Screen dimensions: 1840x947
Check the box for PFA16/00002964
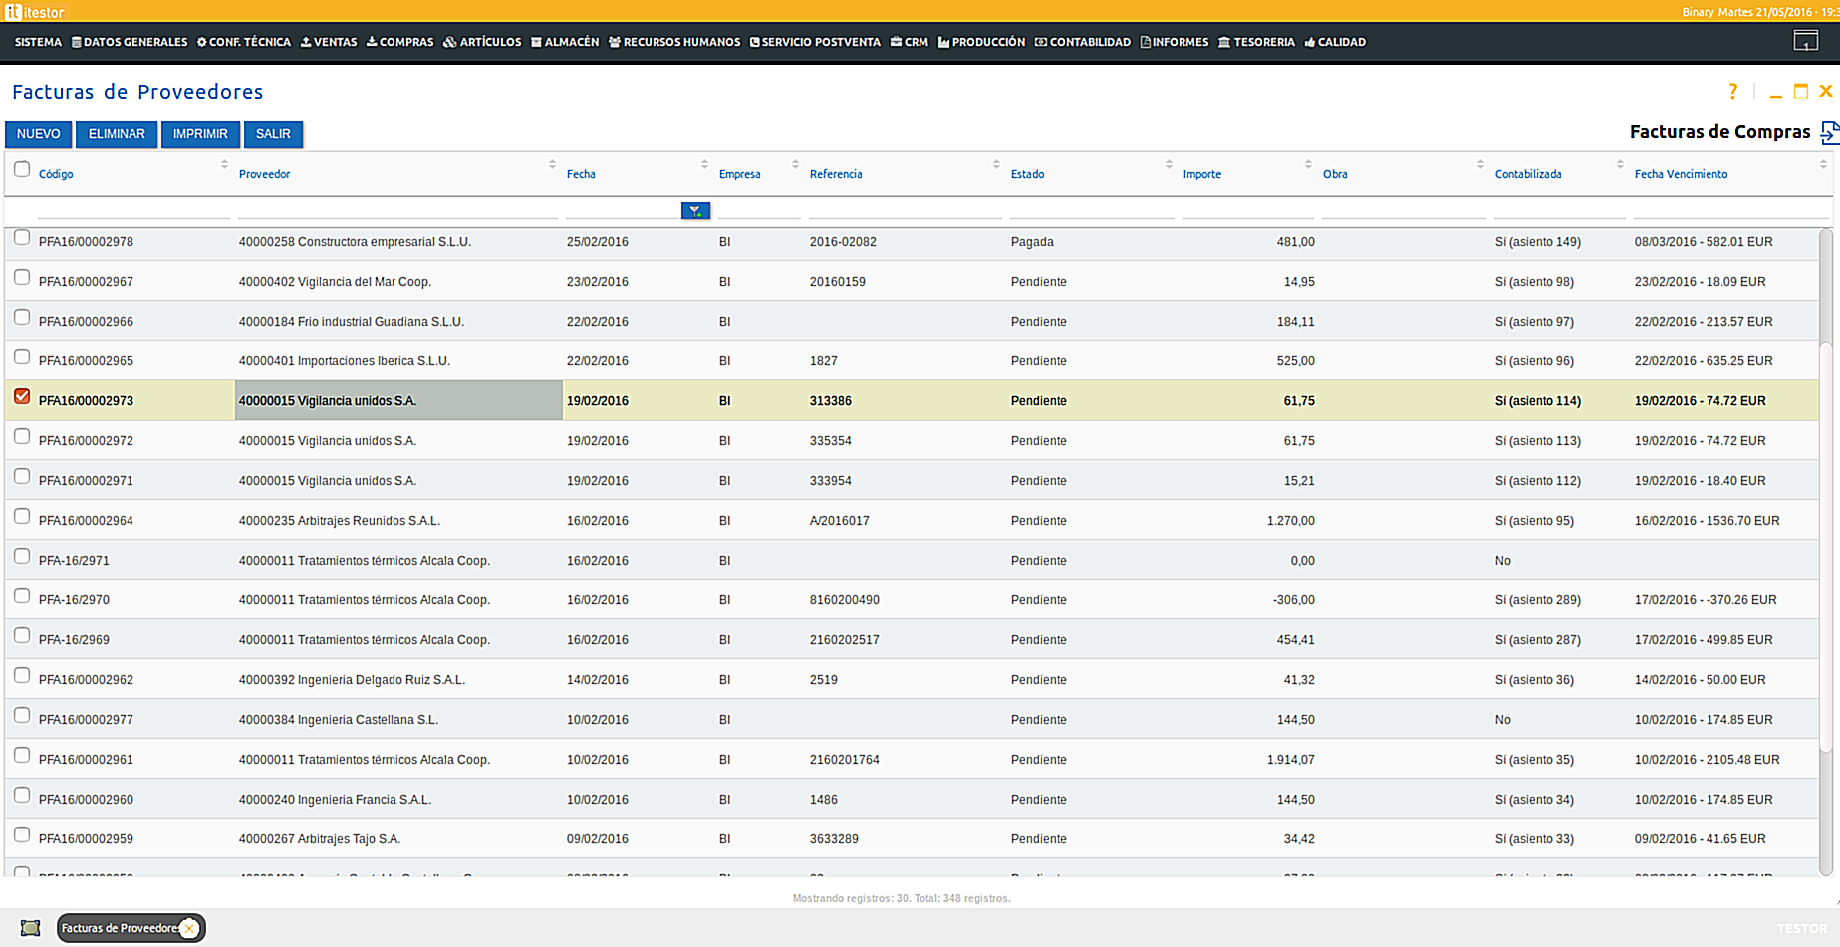coord(22,516)
